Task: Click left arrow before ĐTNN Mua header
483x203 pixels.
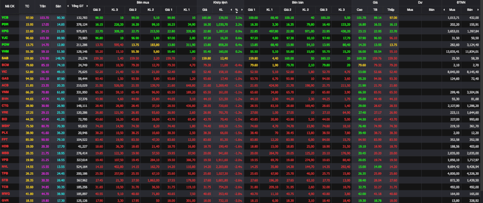Action: pos(444,10)
